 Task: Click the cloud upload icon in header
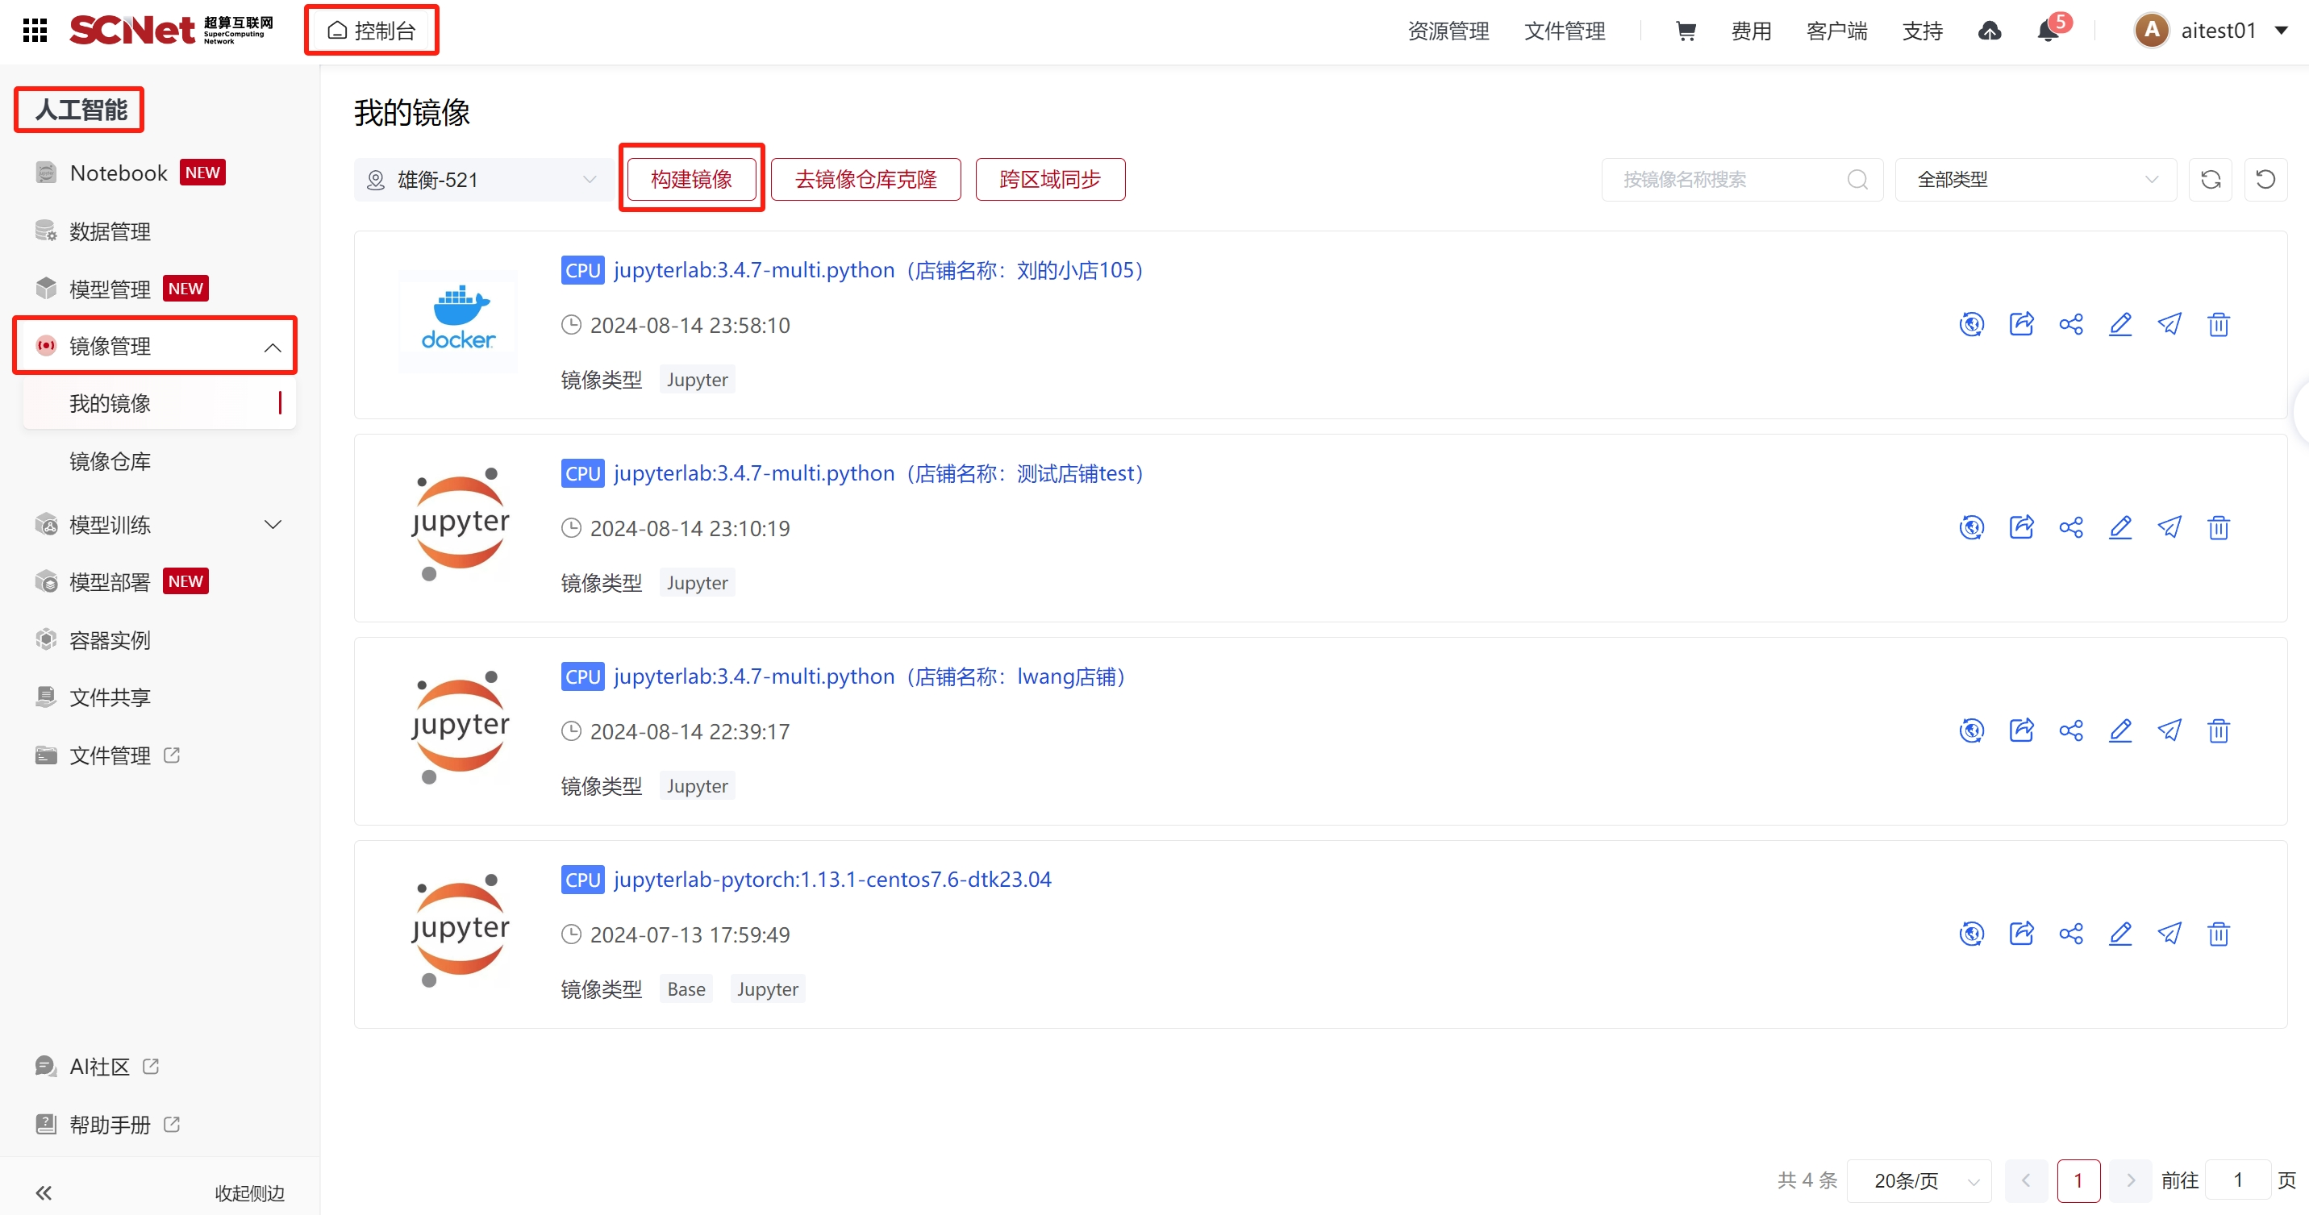pos(1989,31)
